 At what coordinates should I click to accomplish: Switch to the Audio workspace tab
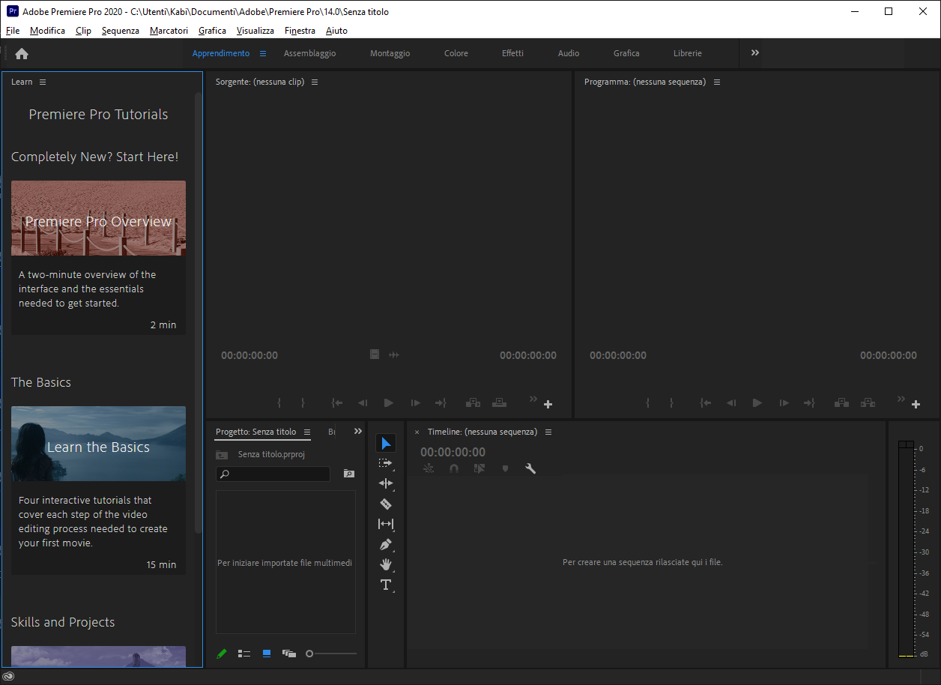(569, 53)
